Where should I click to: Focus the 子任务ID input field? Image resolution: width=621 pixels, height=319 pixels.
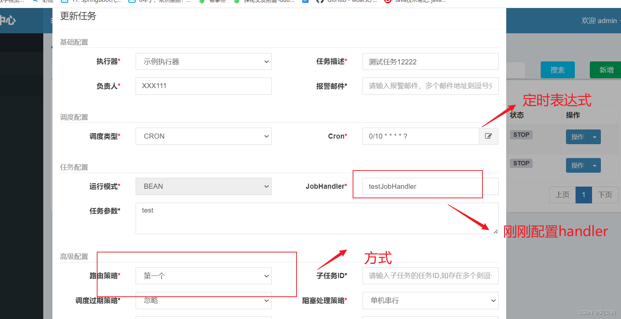430,276
